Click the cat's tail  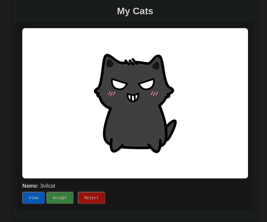(170, 129)
